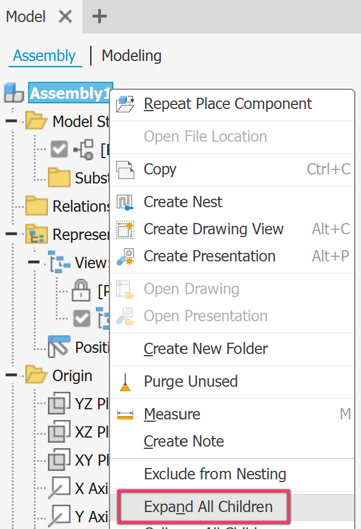The height and width of the screenshot is (529, 361).
Task: Click the Copy icon in context menu
Action: pos(125,169)
